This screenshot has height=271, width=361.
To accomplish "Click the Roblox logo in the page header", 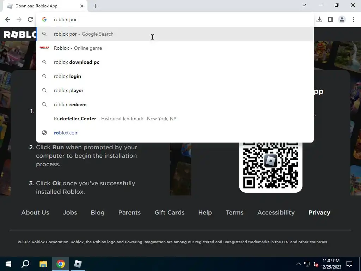I will (20, 35).
